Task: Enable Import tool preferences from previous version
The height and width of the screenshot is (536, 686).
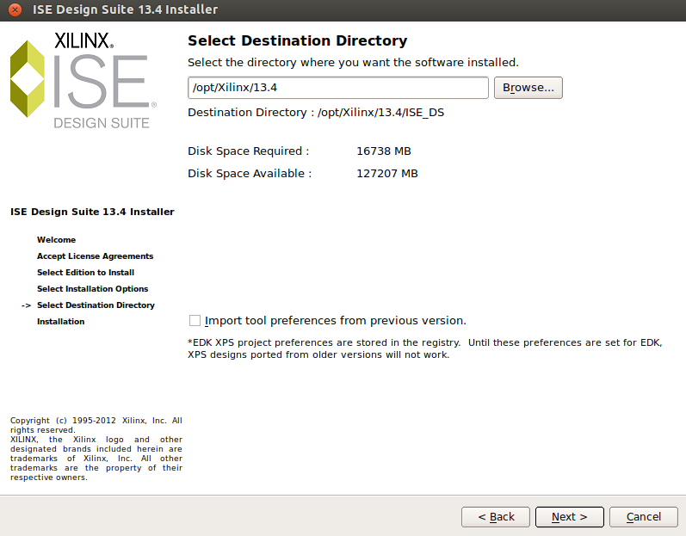Action: (x=195, y=321)
